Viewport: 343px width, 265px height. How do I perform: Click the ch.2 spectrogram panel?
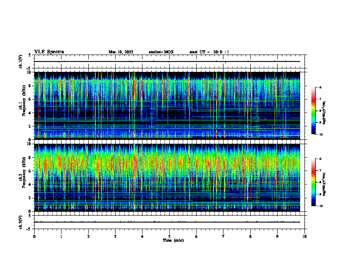click(x=167, y=178)
